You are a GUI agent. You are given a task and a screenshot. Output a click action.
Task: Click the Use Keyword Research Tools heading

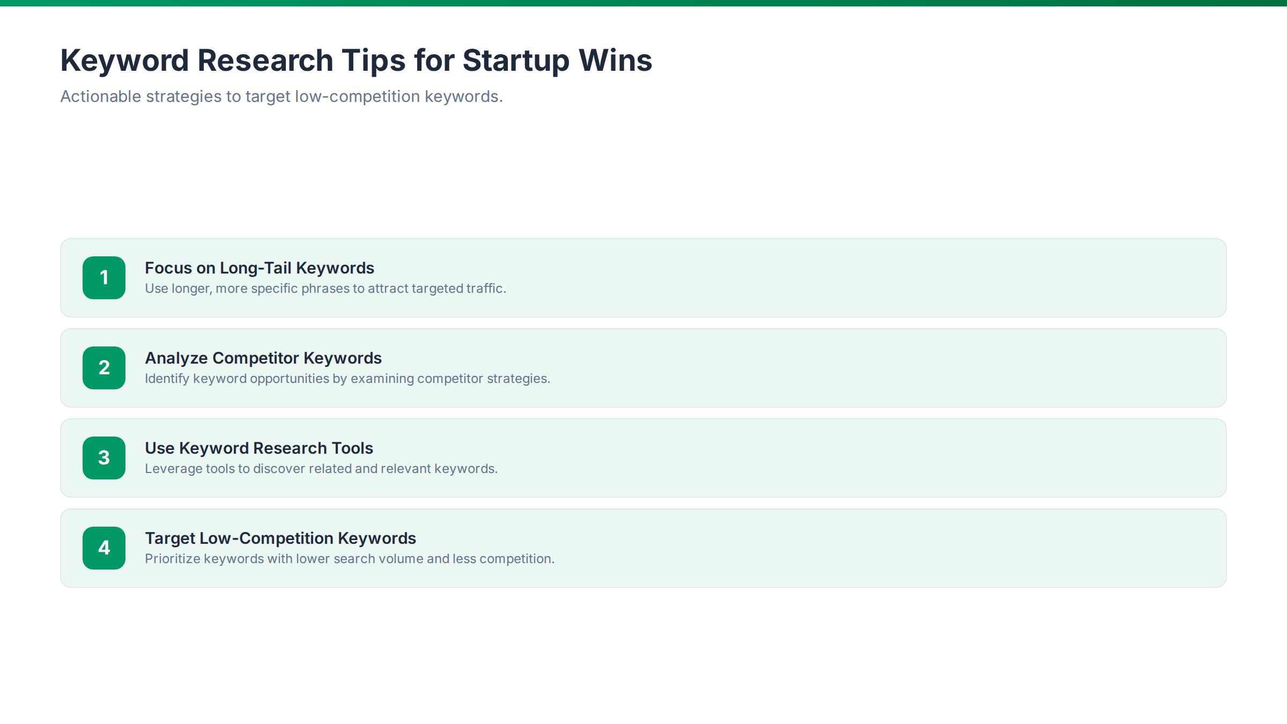pyautogui.click(x=259, y=448)
